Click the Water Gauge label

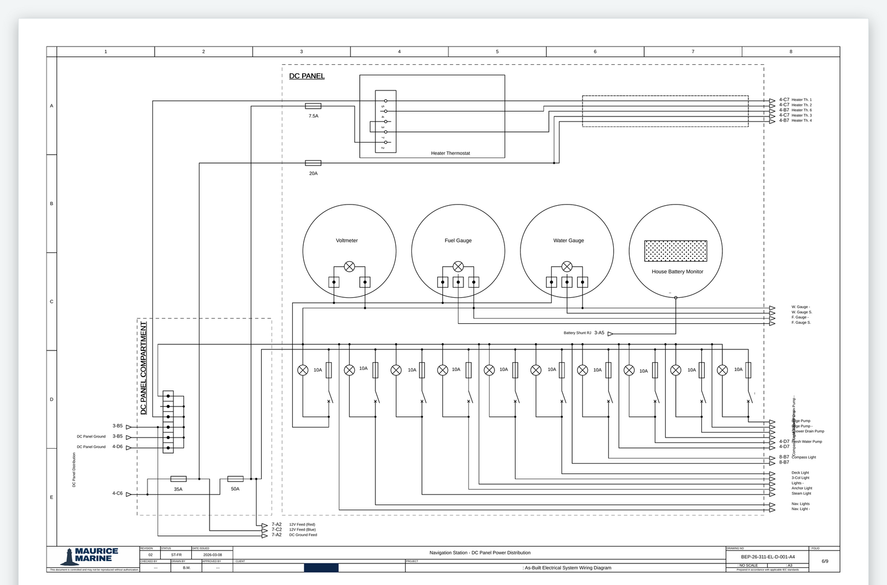(x=568, y=241)
